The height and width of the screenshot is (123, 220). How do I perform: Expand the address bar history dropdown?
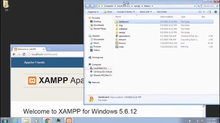coord(195,6)
